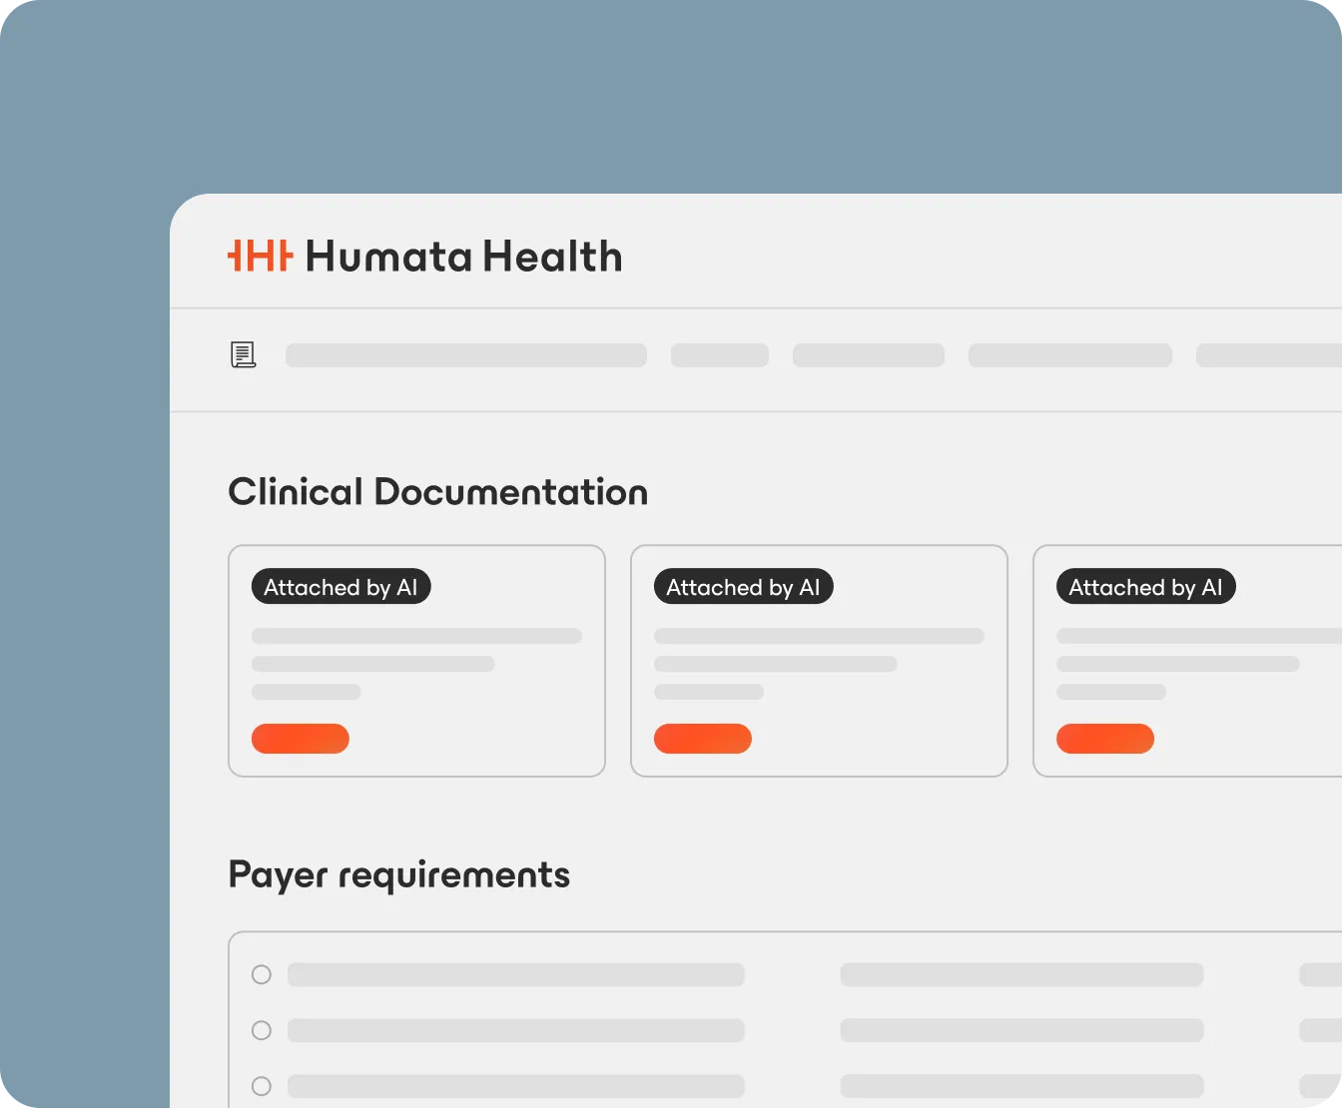
Task: Click the orange Humata Health logo mark
Action: point(261,256)
